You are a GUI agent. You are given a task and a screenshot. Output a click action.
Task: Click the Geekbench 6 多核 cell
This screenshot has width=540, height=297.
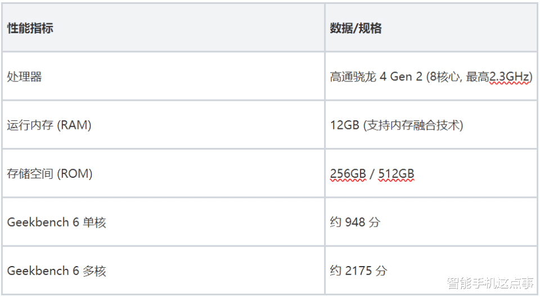[x=56, y=271]
